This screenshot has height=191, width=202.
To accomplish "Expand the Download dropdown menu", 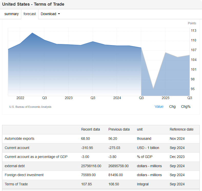I will coord(50,14).
